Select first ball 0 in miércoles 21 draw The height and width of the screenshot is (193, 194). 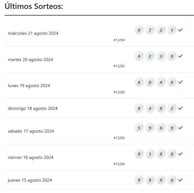(139, 30)
